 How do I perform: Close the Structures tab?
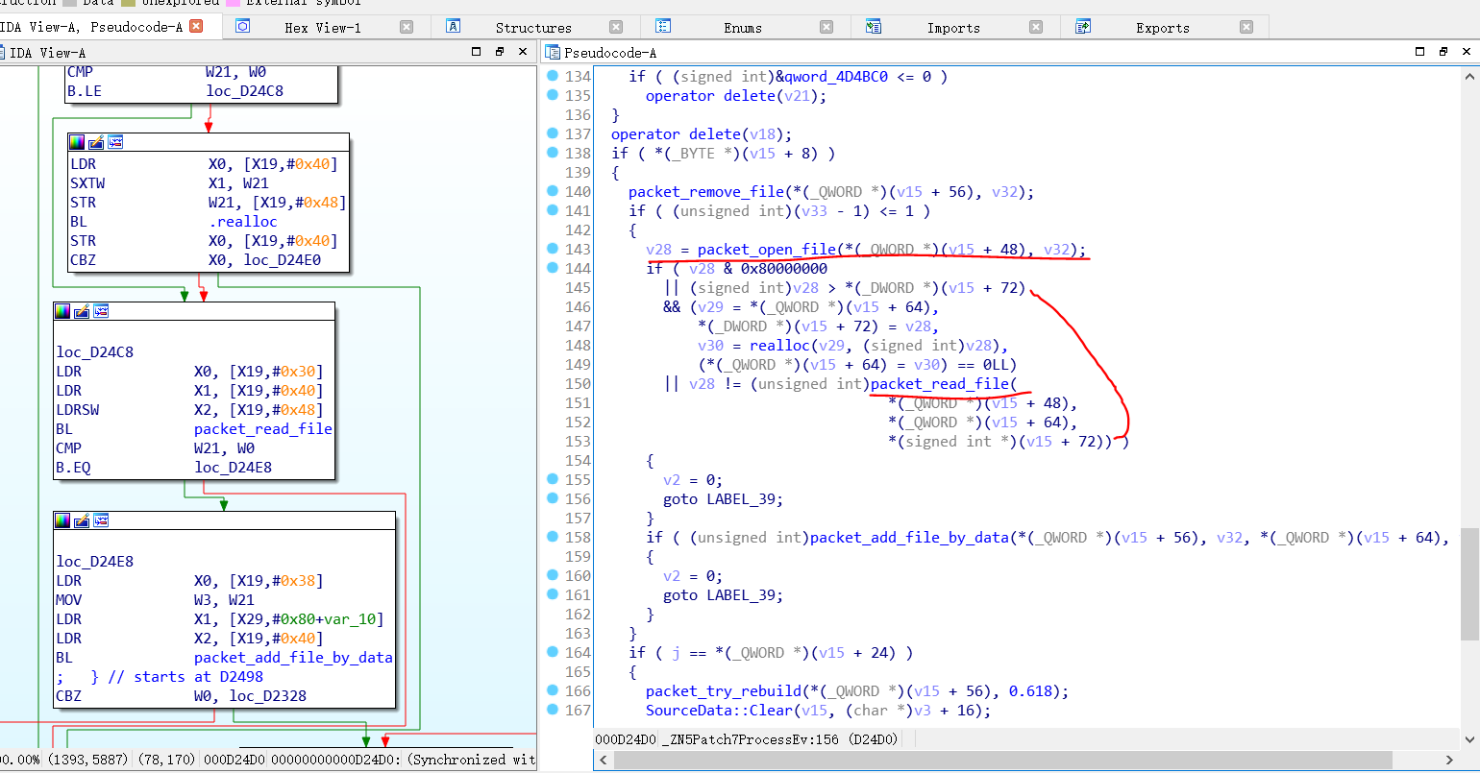616,27
